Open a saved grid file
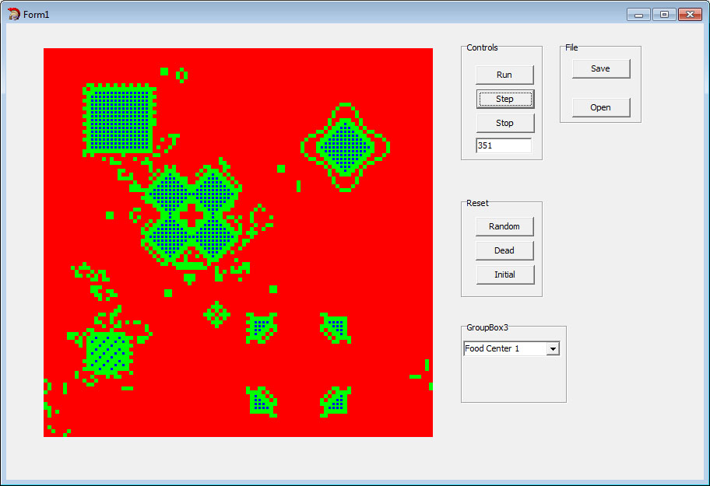 tap(601, 107)
